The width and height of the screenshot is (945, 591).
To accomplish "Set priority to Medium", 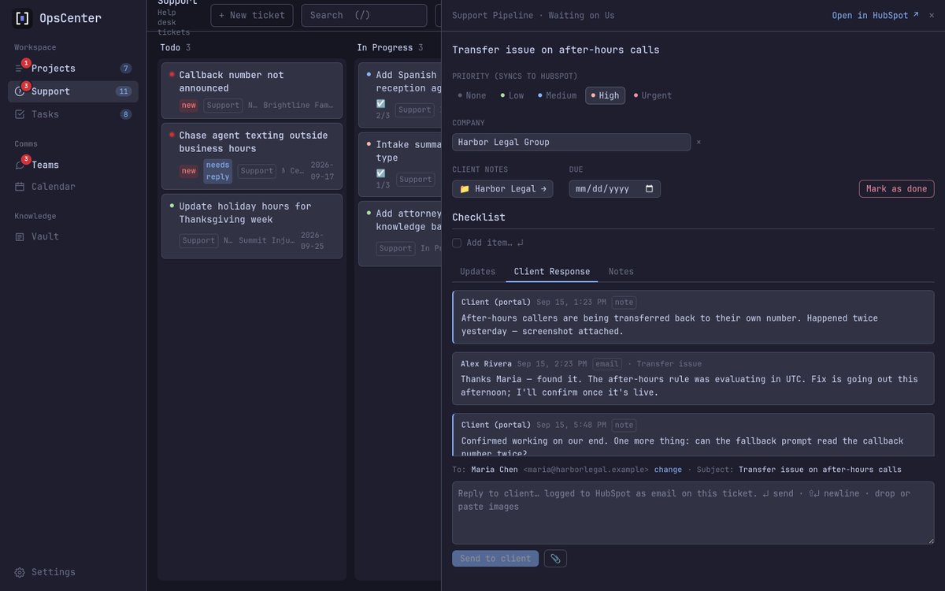I will 557,95.
